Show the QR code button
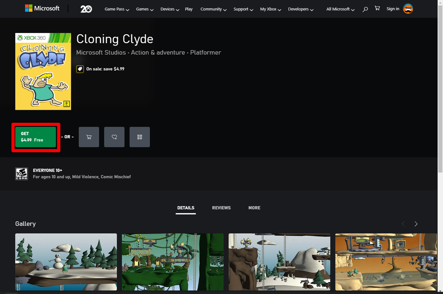443x294 pixels. [x=140, y=137]
